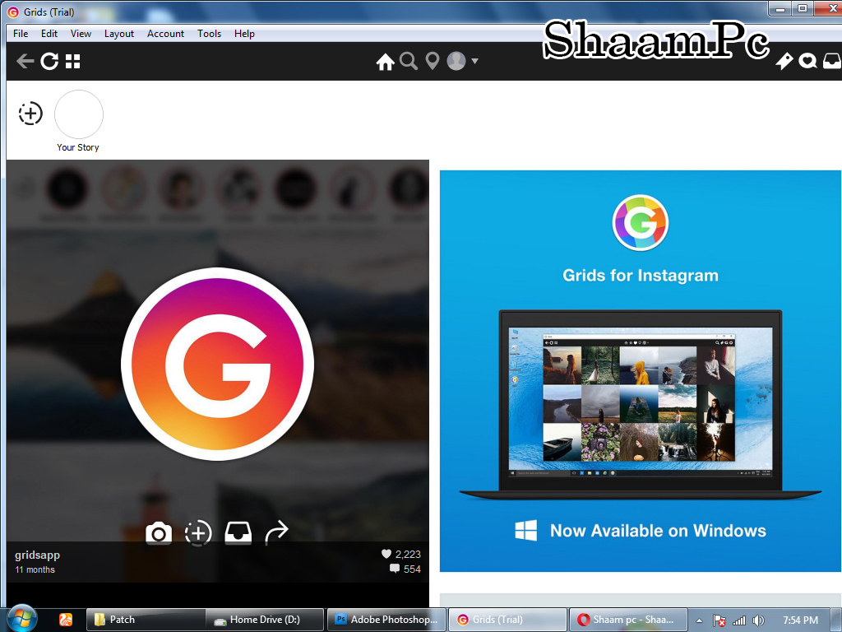Open the Tools menu

[x=209, y=33]
